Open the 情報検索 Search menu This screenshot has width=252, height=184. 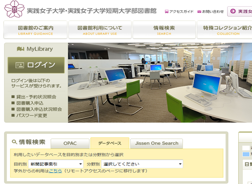[164, 30]
